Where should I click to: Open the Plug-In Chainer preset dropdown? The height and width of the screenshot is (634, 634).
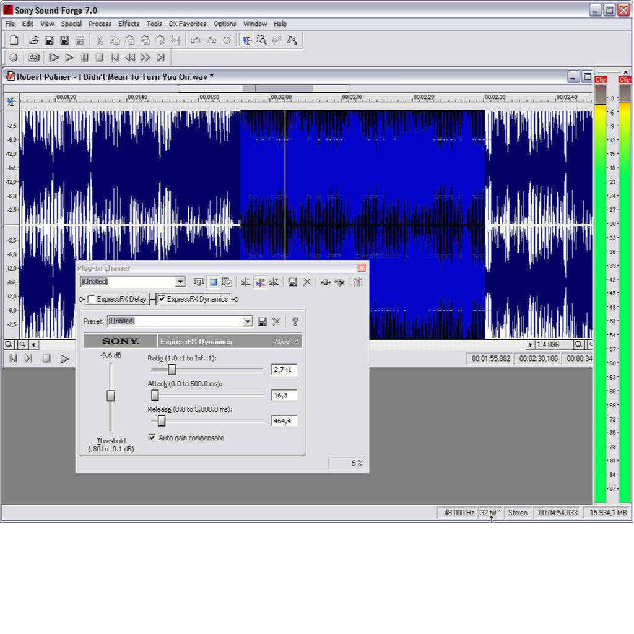(180, 281)
